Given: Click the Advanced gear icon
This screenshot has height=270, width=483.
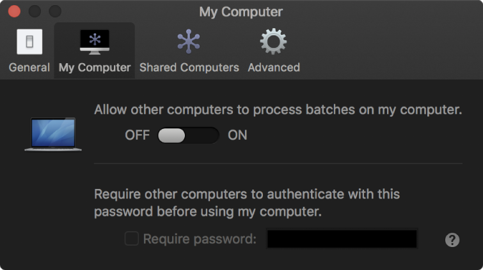Looking at the screenshot, I should point(273,41).
